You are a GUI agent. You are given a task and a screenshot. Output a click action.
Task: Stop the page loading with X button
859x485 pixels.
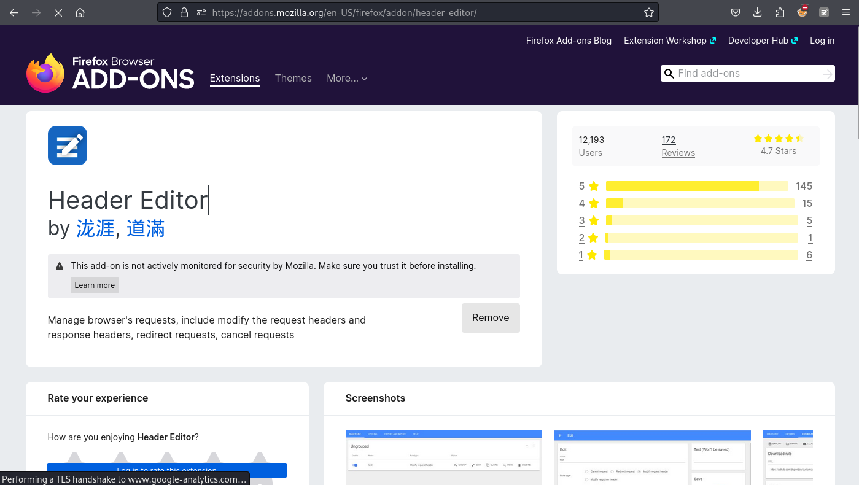point(58,12)
